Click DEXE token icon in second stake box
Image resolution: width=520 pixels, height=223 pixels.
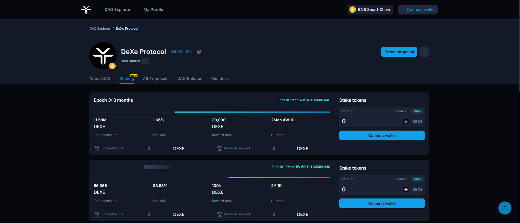pos(406,189)
